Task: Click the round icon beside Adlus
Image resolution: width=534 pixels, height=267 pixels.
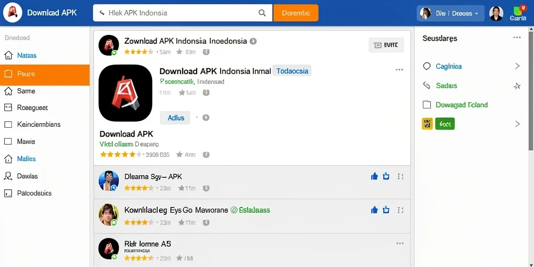Action: 205,117
